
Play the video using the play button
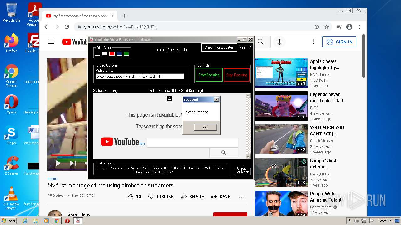[x=58, y=163]
